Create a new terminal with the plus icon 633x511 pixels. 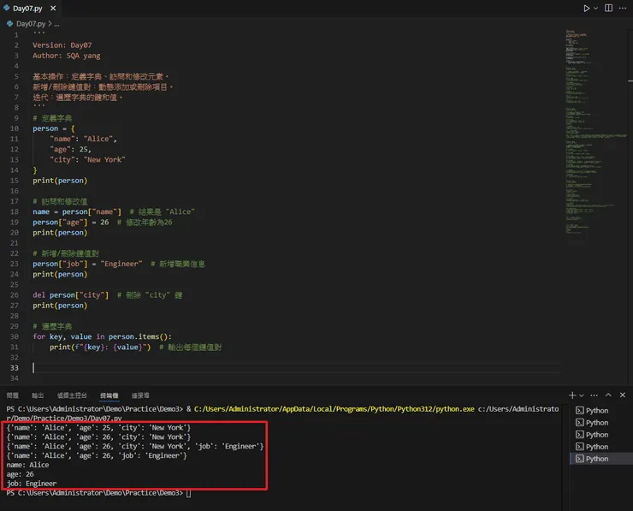[572, 395]
